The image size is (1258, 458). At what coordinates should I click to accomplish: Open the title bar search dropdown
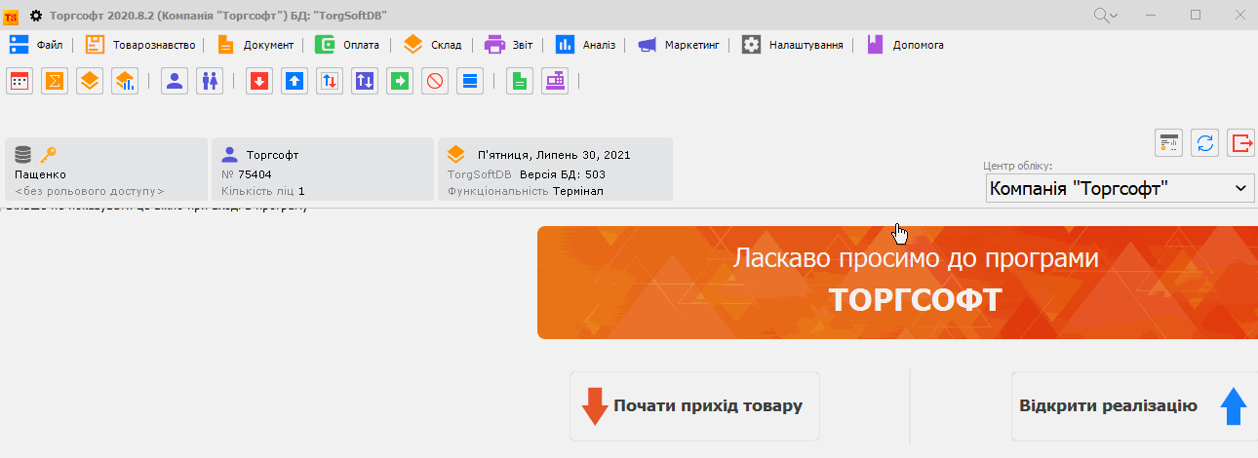click(x=1105, y=15)
